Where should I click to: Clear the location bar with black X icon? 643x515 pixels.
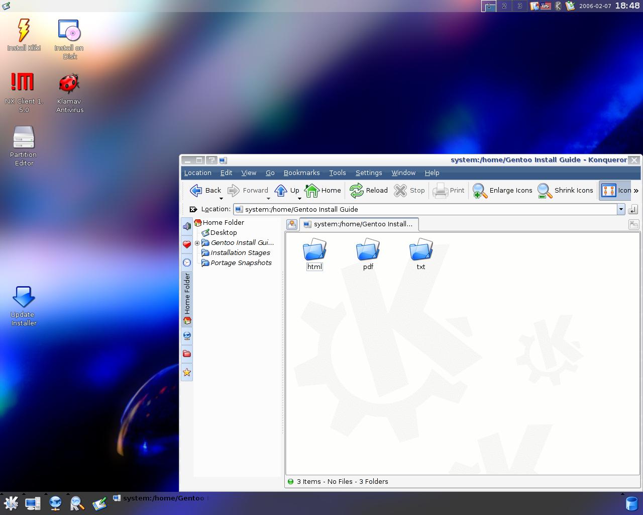coord(193,209)
